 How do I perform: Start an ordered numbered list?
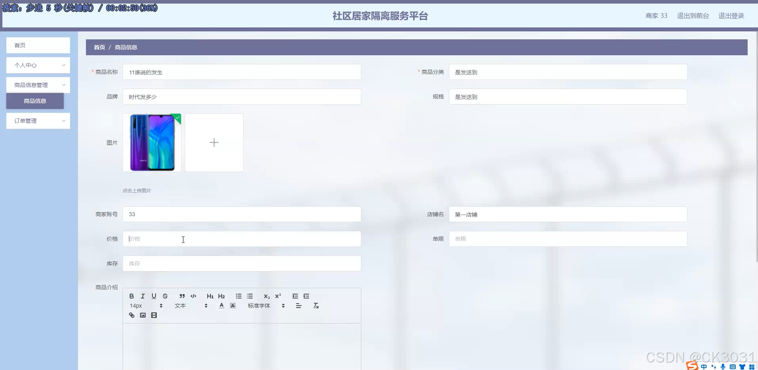point(239,296)
